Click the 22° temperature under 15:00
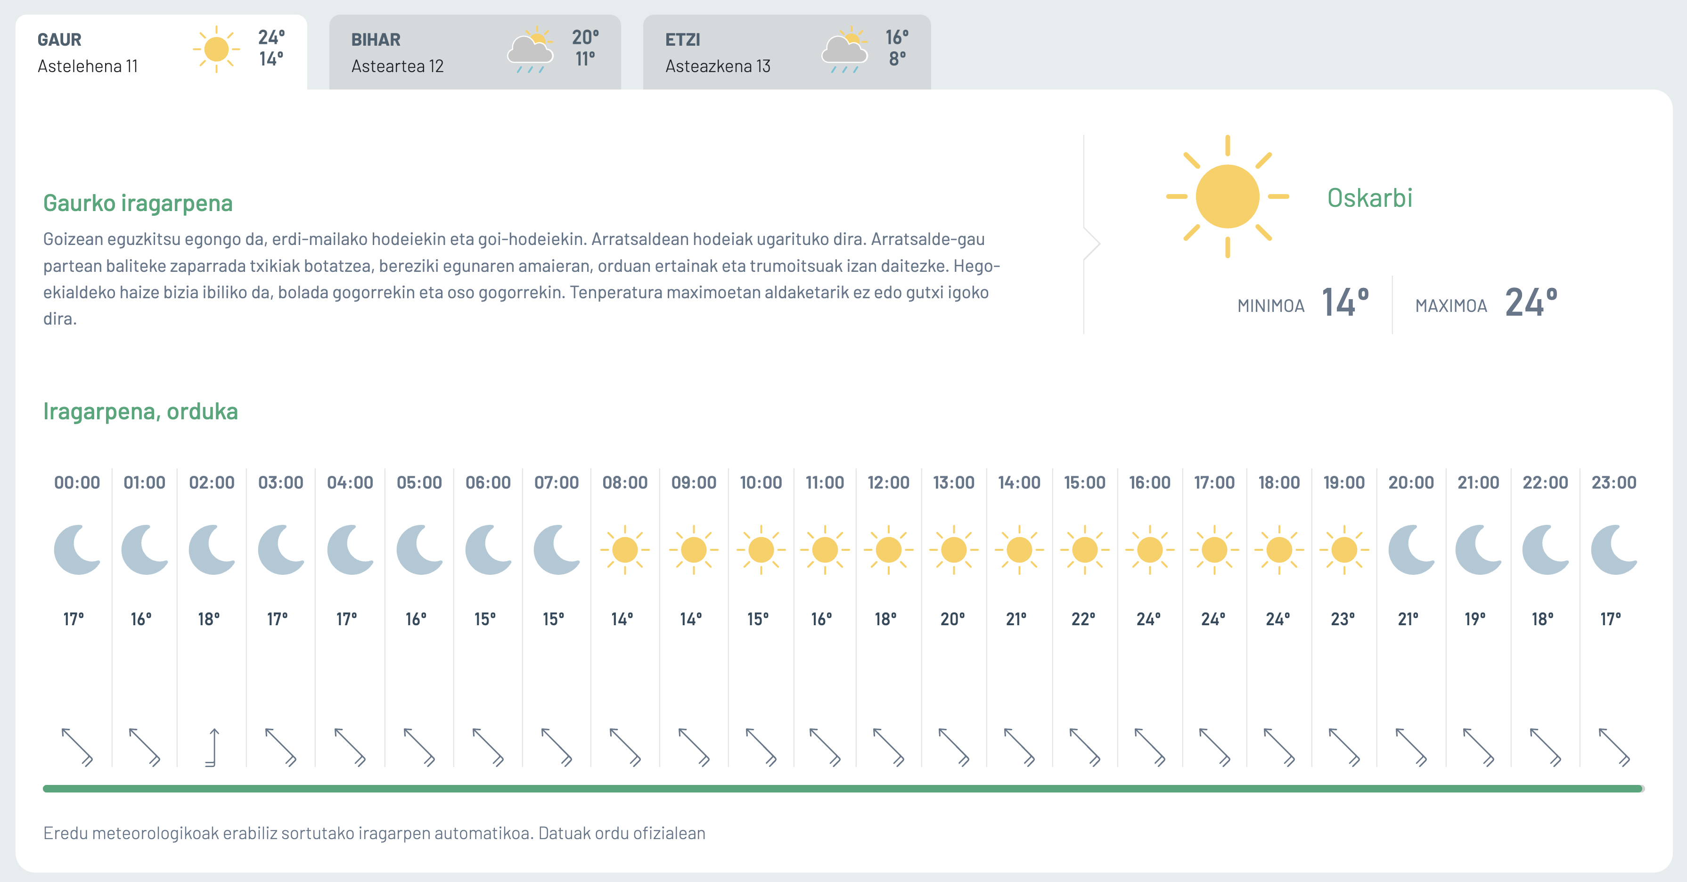 [1083, 619]
